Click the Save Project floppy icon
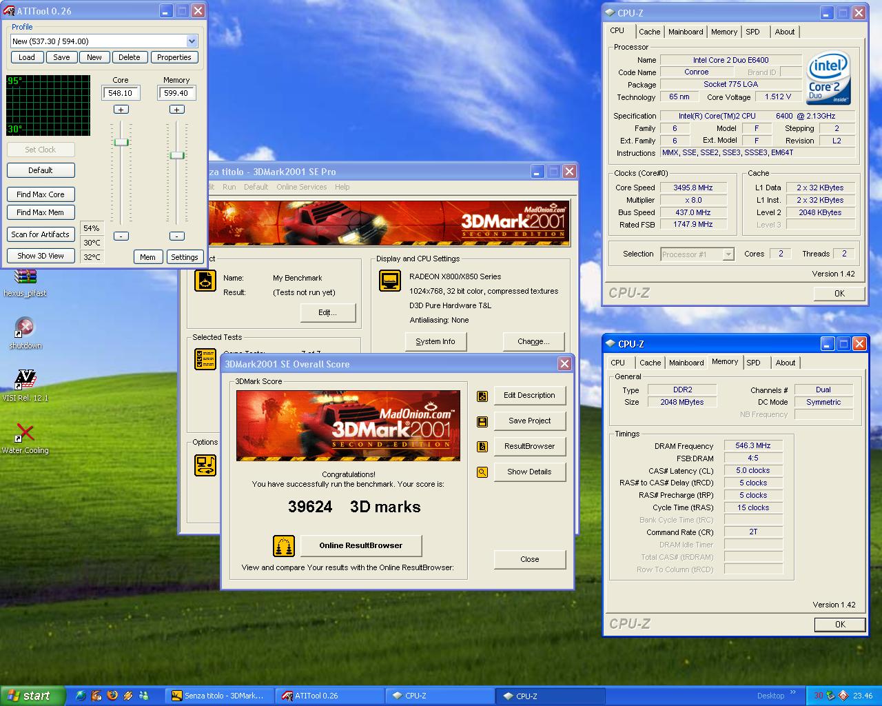 (482, 421)
